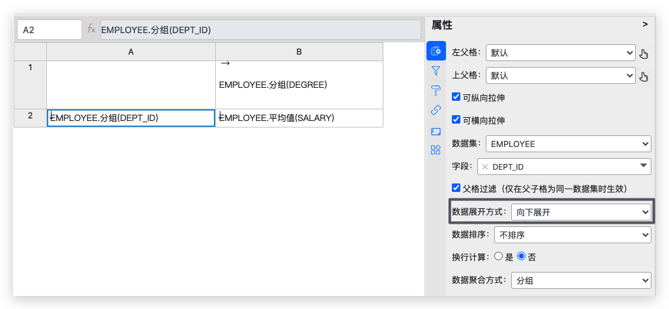Select column A header
Viewport: 669px width, 309px height.
[131, 51]
